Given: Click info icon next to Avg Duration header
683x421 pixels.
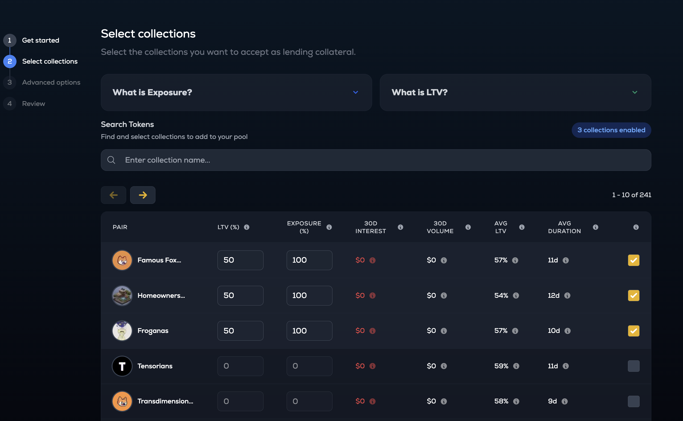Looking at the screenshot, I should (x=596, y=227).
